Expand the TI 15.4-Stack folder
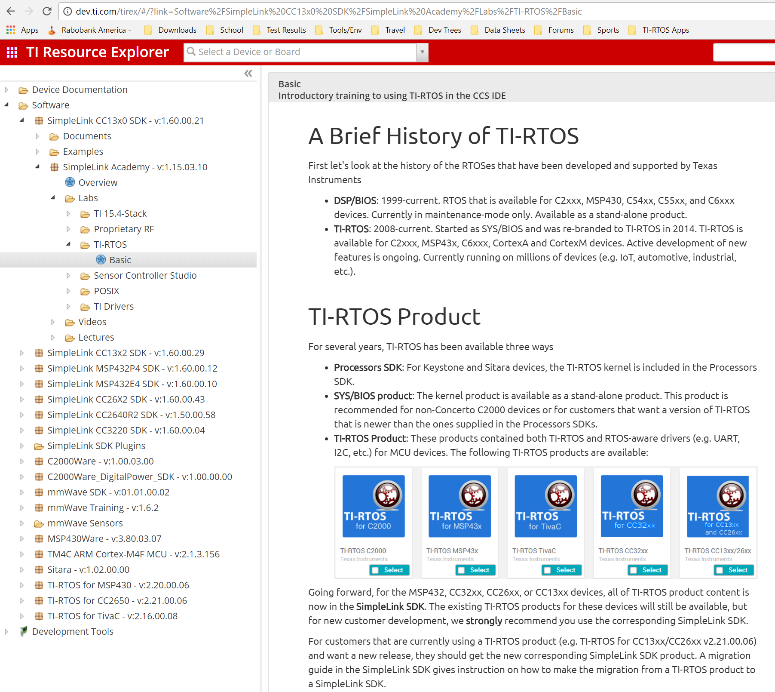 (68, 214)
